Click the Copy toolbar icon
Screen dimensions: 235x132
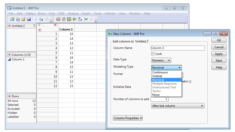(41, 19)
